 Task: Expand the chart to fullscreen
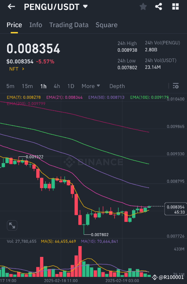[12, 226]
